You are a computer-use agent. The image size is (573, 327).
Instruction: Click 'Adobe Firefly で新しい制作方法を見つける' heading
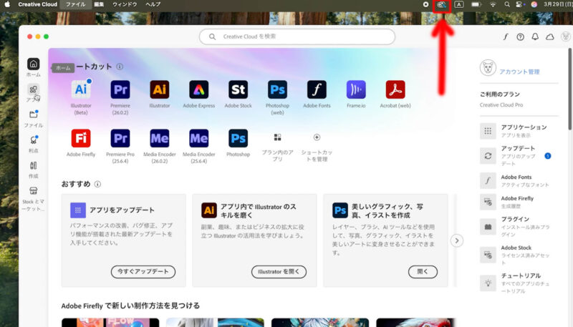[130, 306]
